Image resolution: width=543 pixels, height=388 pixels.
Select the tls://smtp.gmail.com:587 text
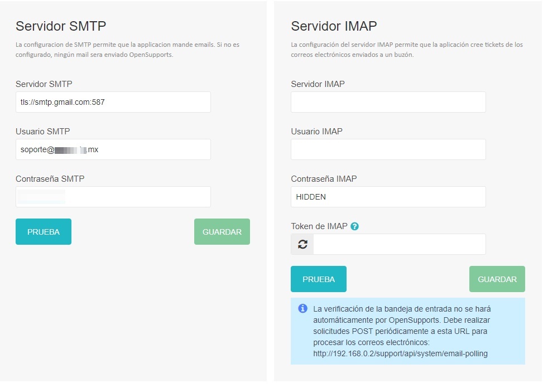pyautogui.click(x=61, y=102)
